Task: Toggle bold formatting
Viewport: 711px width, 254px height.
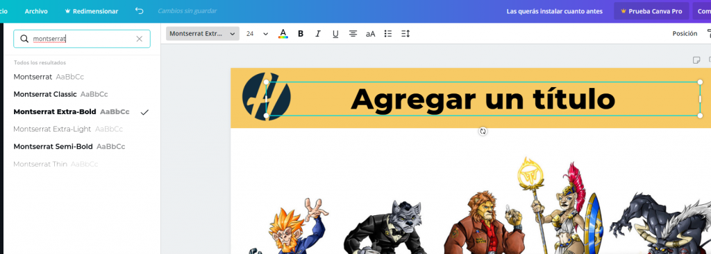Action: pos(300,33)
